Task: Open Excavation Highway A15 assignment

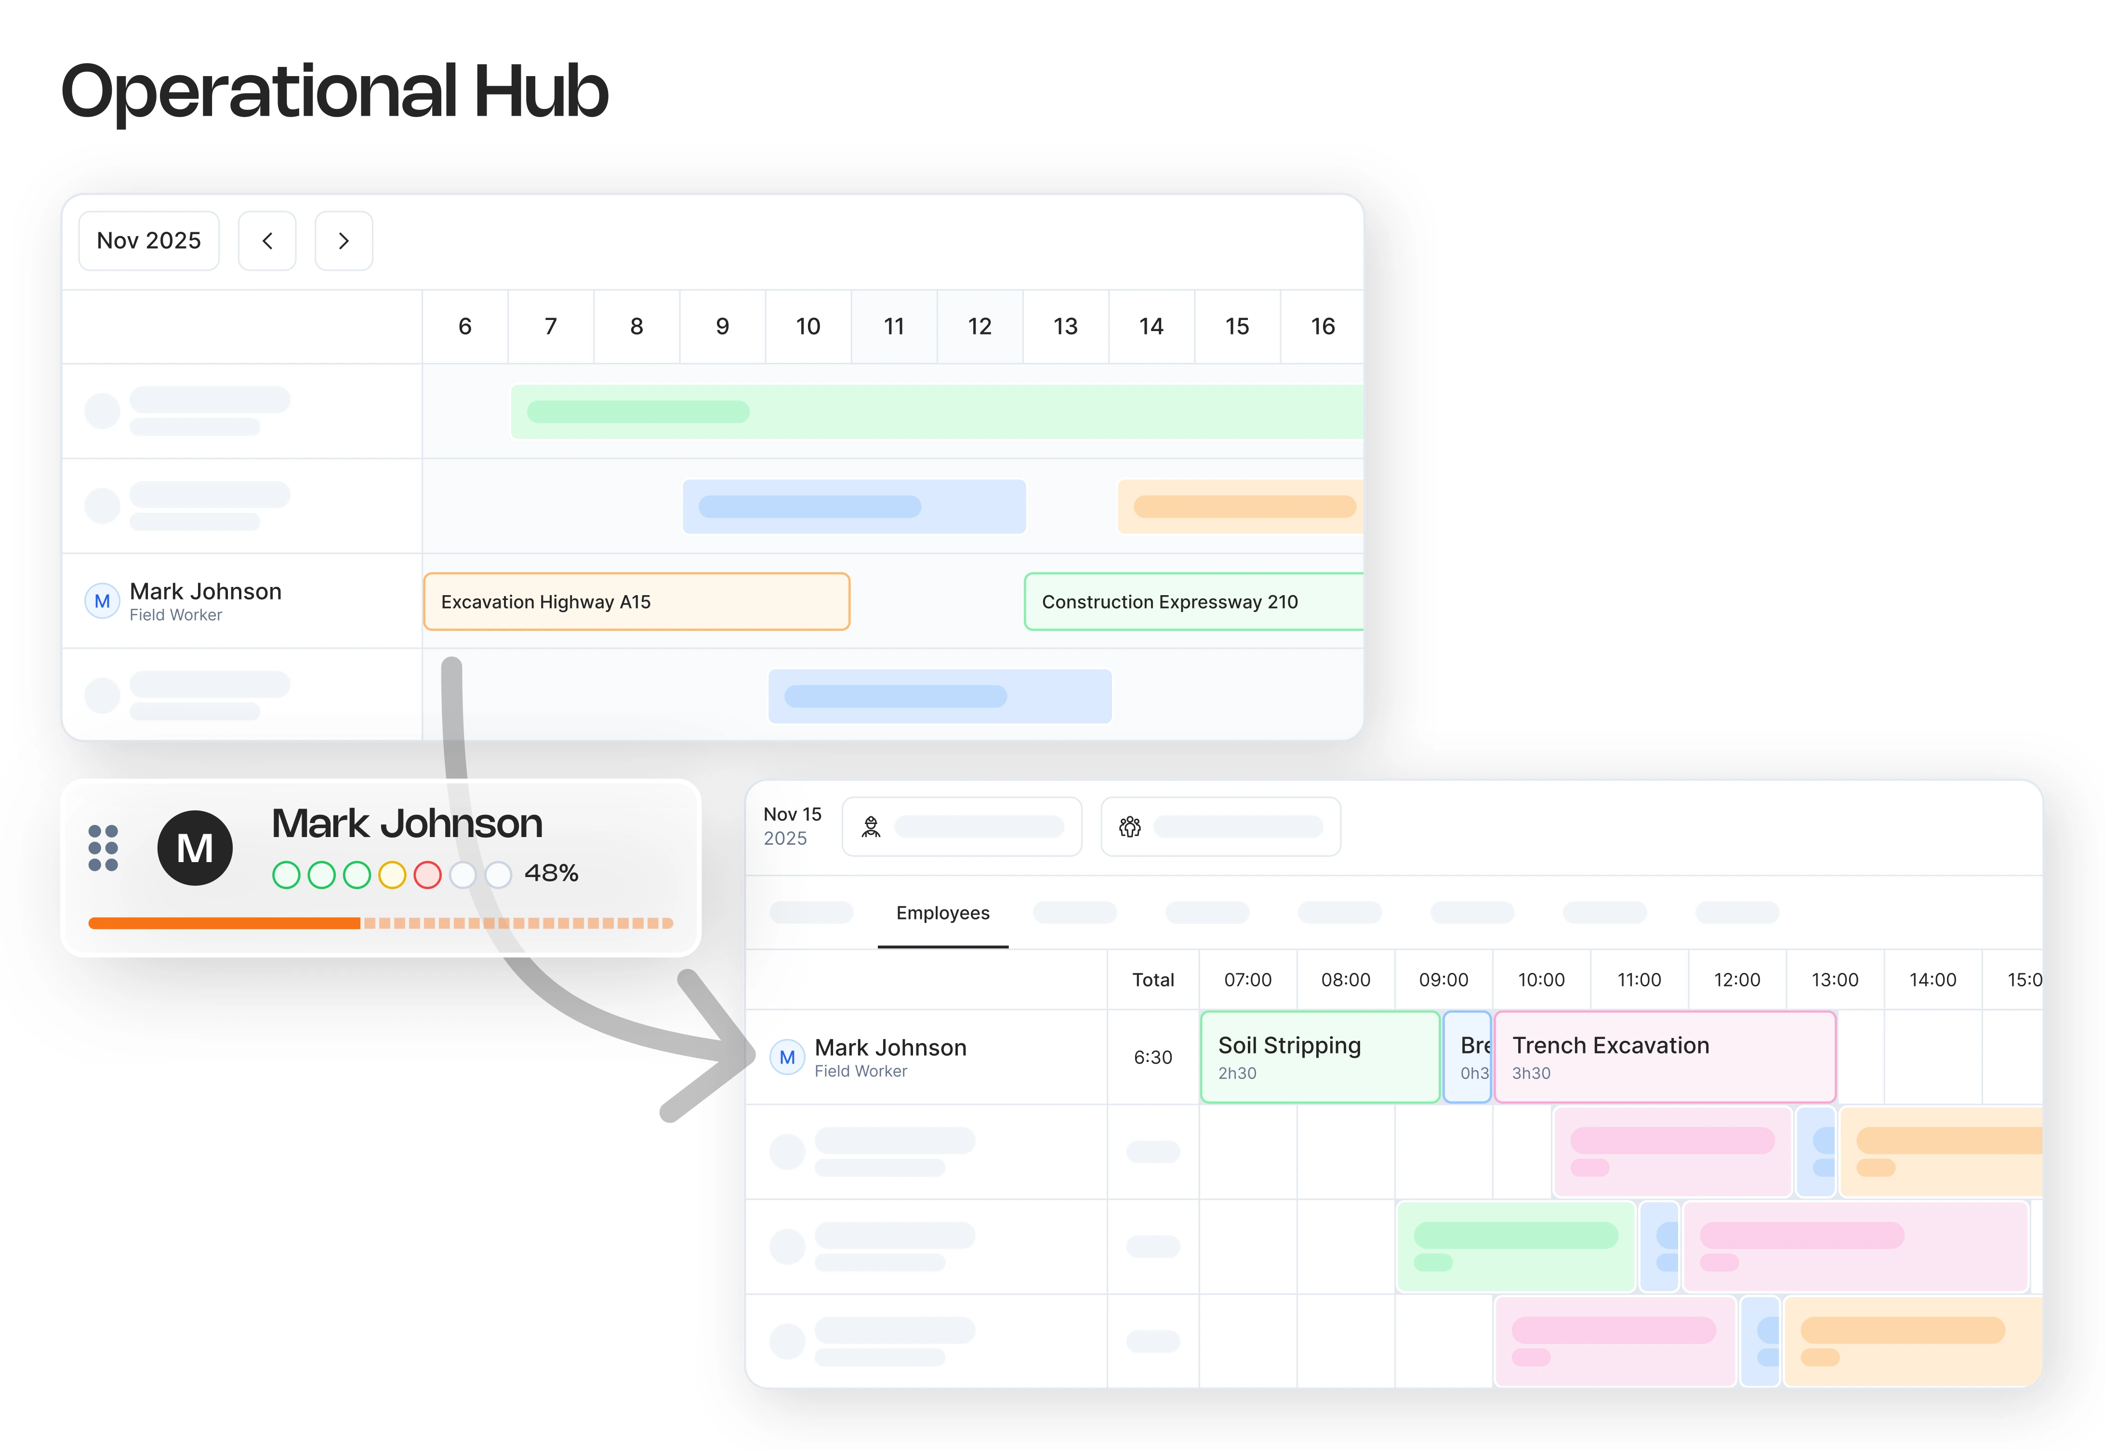Action: [635, 601]
